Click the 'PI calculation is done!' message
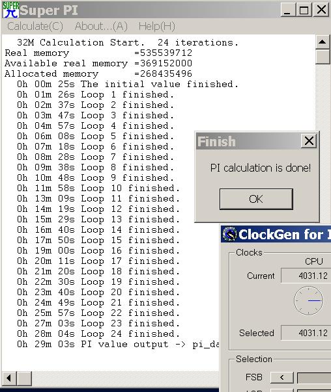The image size is (331, 392). pos(261,168)
